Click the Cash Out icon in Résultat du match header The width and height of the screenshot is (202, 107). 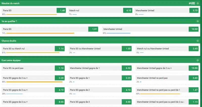click(192, 3)
